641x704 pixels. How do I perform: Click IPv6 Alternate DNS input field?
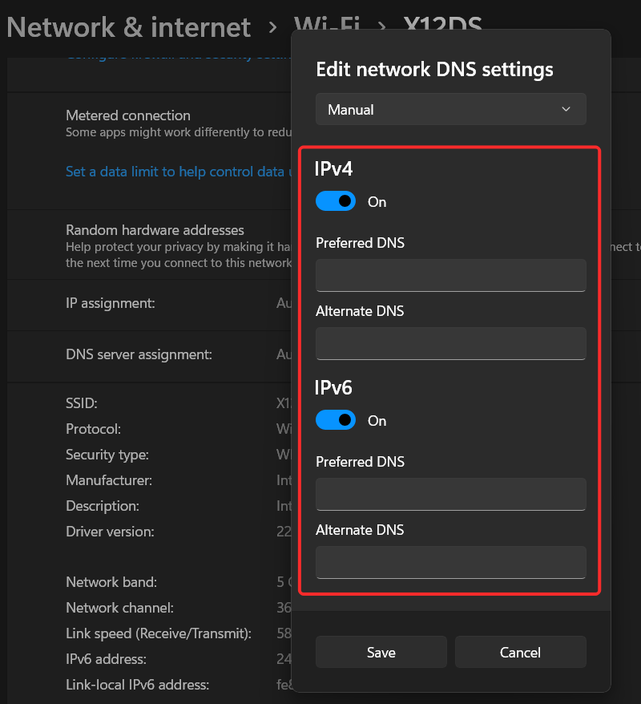click(x=450, y=562)
